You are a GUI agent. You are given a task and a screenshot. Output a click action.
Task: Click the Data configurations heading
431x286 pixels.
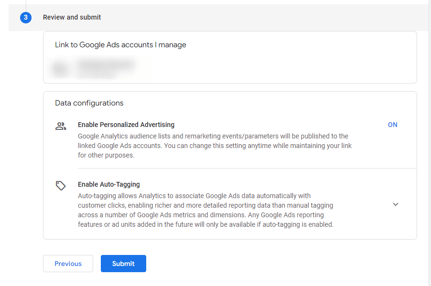point(89,103)
